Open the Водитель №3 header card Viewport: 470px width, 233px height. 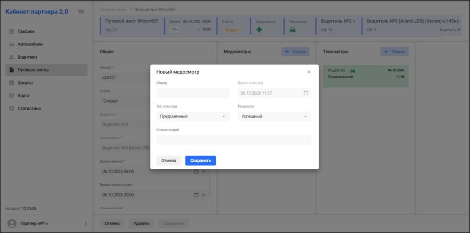tap(338, 25)
